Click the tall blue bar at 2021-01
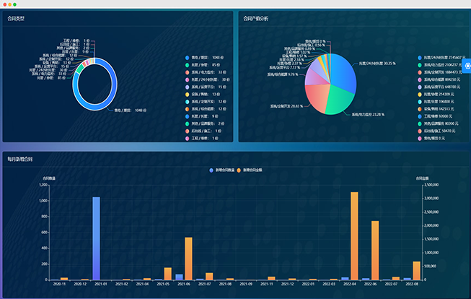The height and width of the screenshot is (299, 471). pos(96,238)
